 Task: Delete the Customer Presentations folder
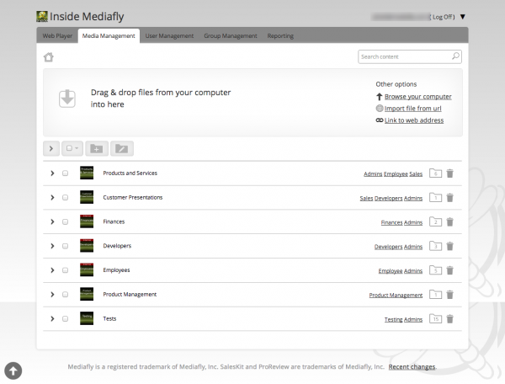(x=450, y=198)
